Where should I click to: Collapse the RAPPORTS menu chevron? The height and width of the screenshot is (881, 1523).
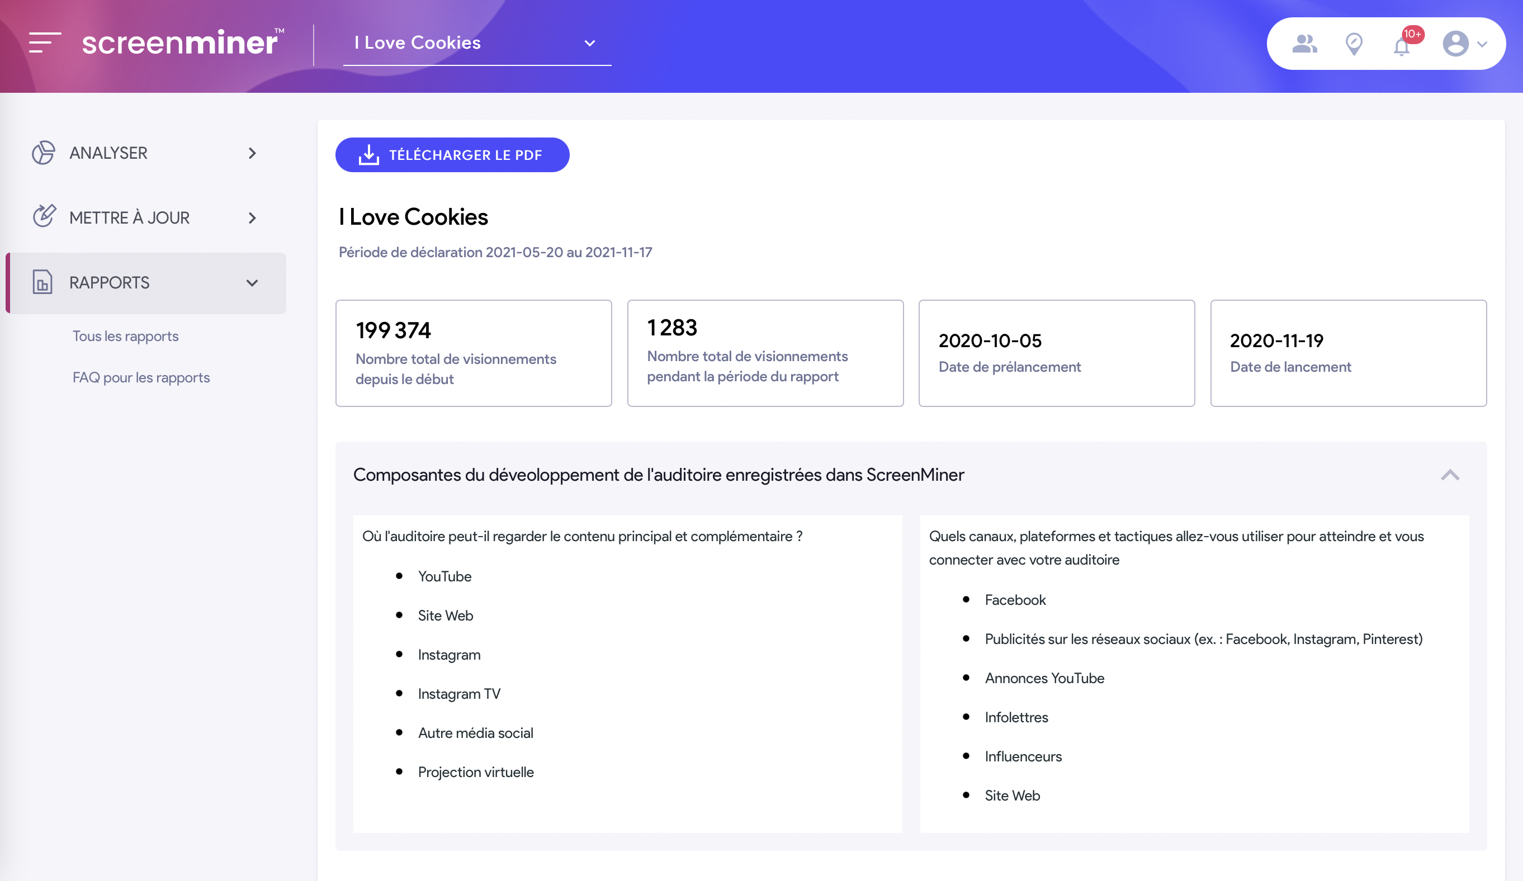pyautogui.click(x=252, y=283)
